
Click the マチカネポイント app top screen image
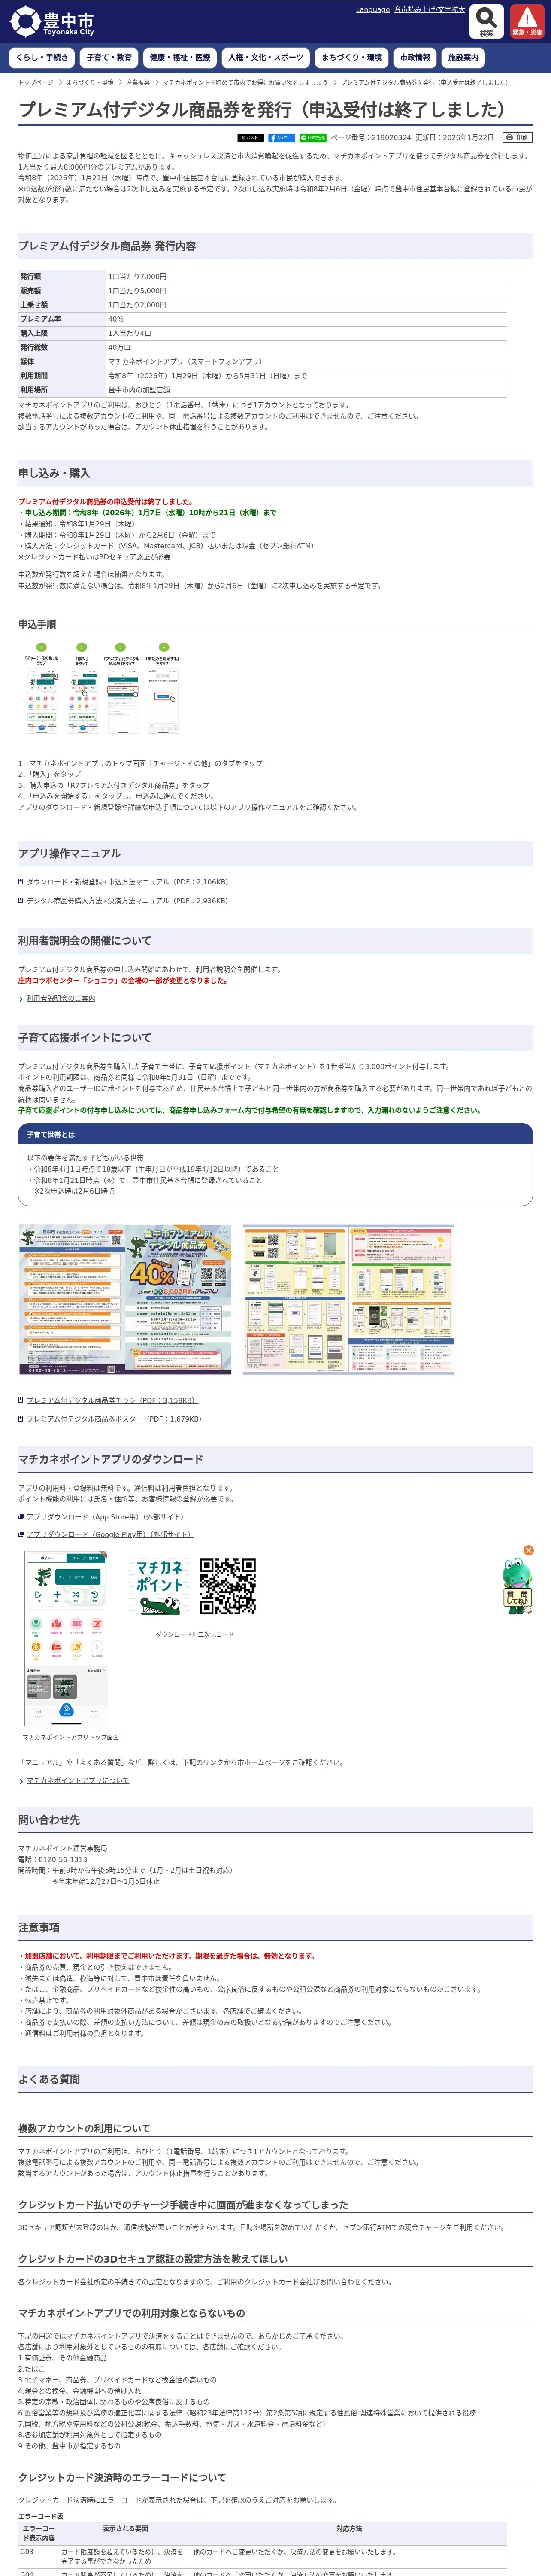point(66,1638)
